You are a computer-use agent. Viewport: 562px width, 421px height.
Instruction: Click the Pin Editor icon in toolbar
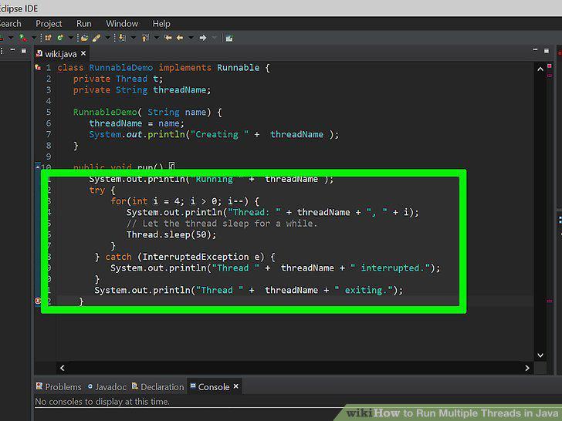(229, 38)
